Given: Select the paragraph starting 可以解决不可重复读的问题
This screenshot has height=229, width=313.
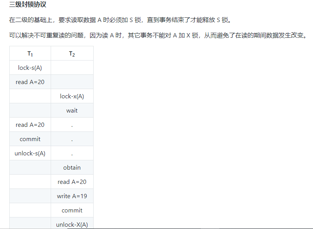Looking at the screenshot, I should point(158,35).
